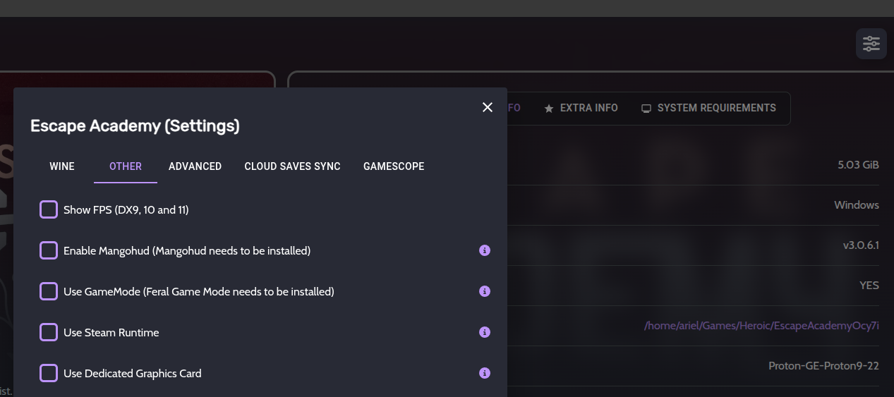Screen dimensions: 894x397
Task: Open the EscapeAcademy install path link
Action: pos(761,326)
